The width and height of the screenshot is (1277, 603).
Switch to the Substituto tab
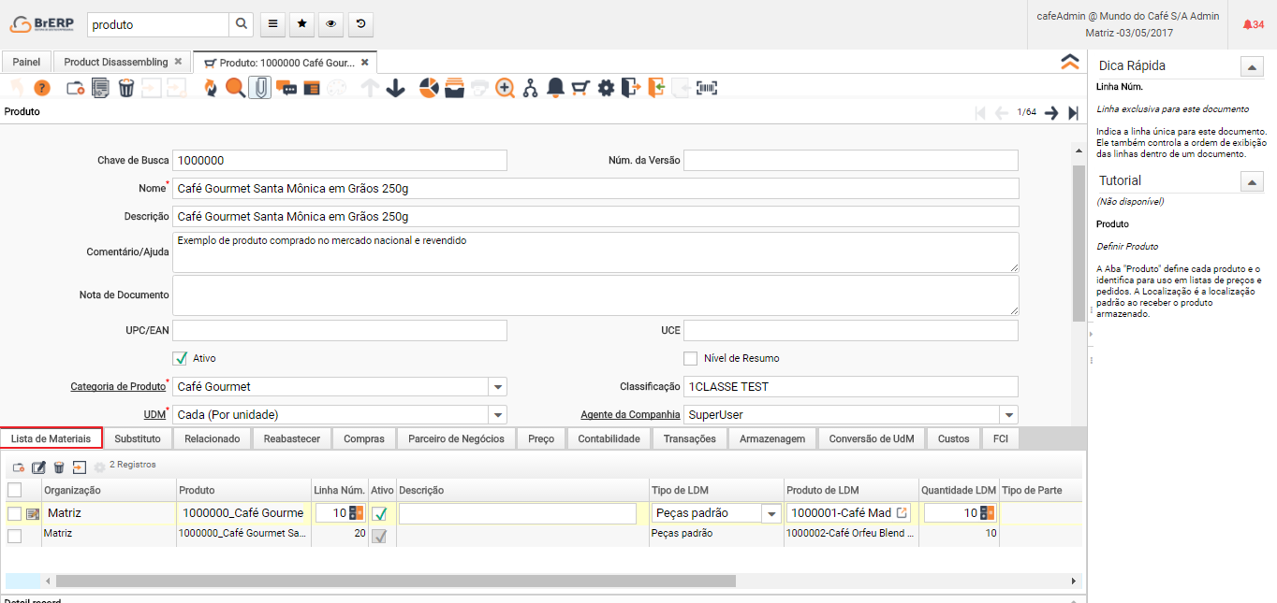point(137,438)
